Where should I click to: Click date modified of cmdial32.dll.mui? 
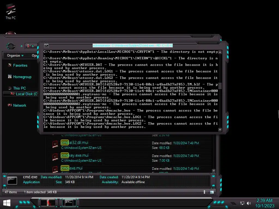(186, 143)
